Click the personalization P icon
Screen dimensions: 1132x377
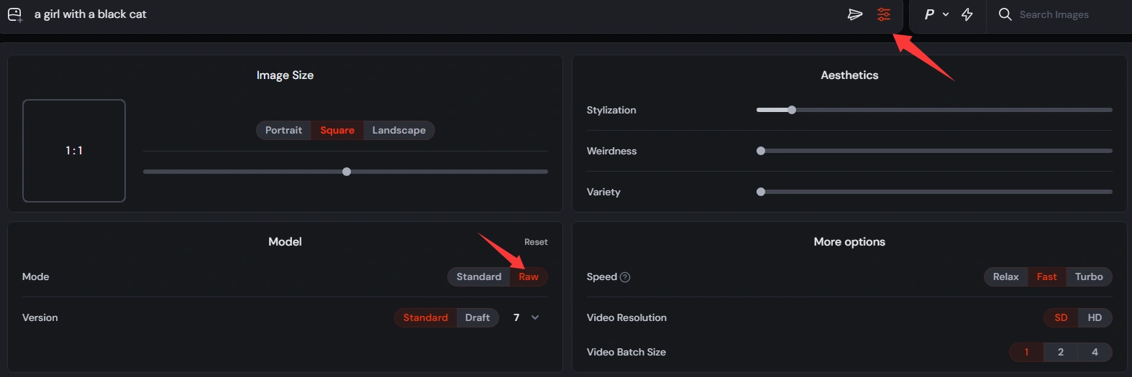coord(929,14)
